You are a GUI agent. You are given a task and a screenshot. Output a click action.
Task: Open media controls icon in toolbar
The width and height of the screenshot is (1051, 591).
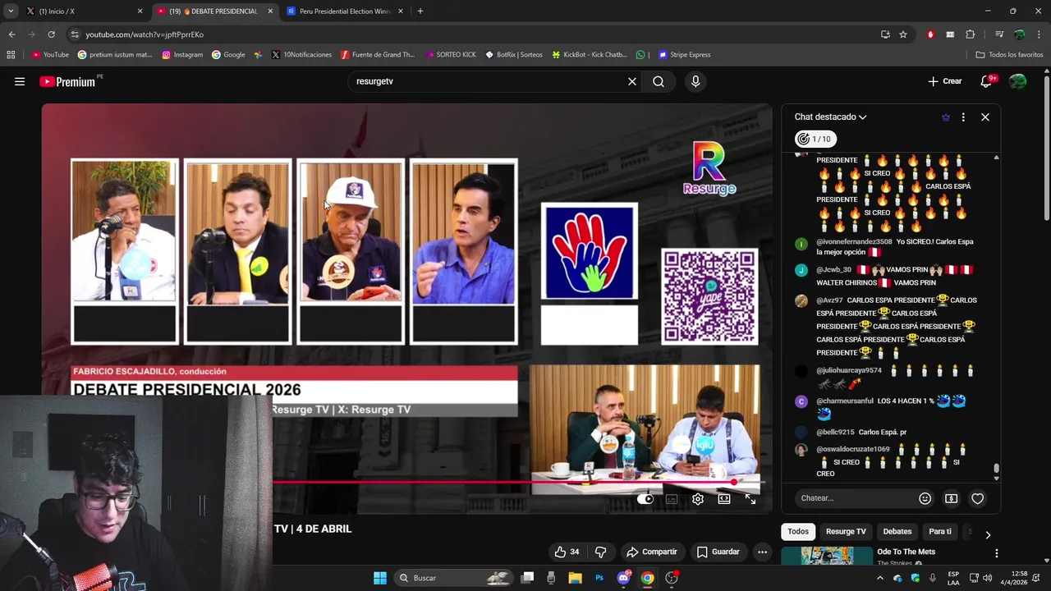pyautogui.click(x=999, y=34)
